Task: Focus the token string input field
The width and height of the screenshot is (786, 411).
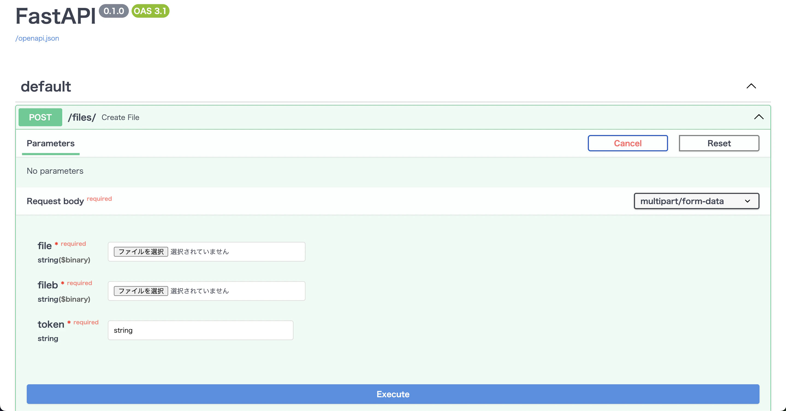Action: coord(200,330)
